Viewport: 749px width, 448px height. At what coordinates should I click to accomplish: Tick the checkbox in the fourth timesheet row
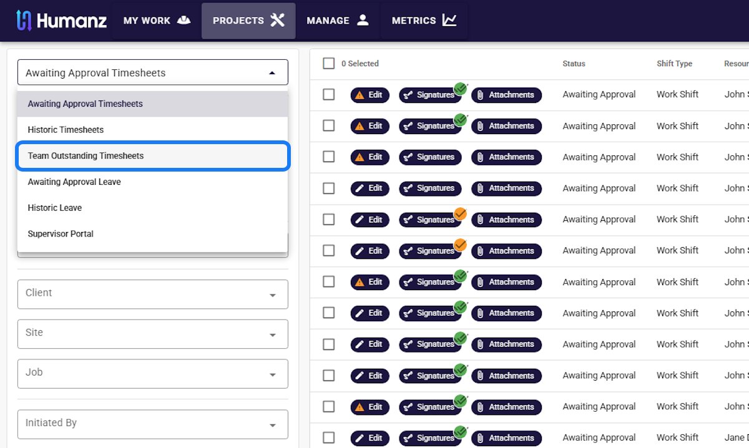tap(329, 188)
